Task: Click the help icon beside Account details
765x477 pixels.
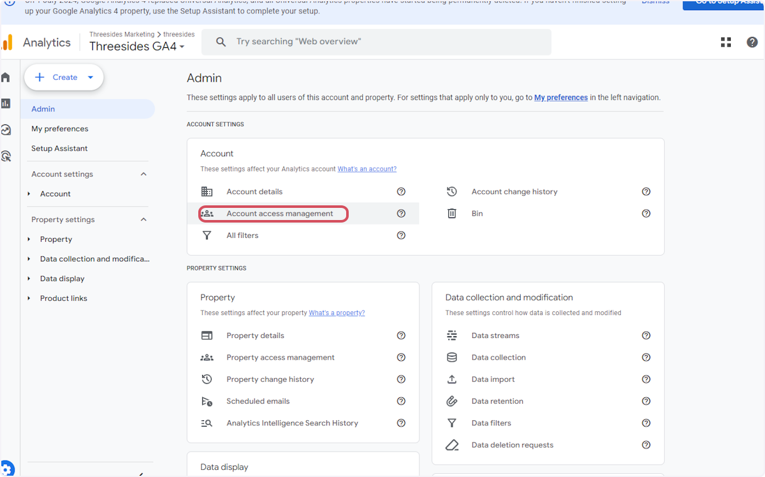Action: 401,191
